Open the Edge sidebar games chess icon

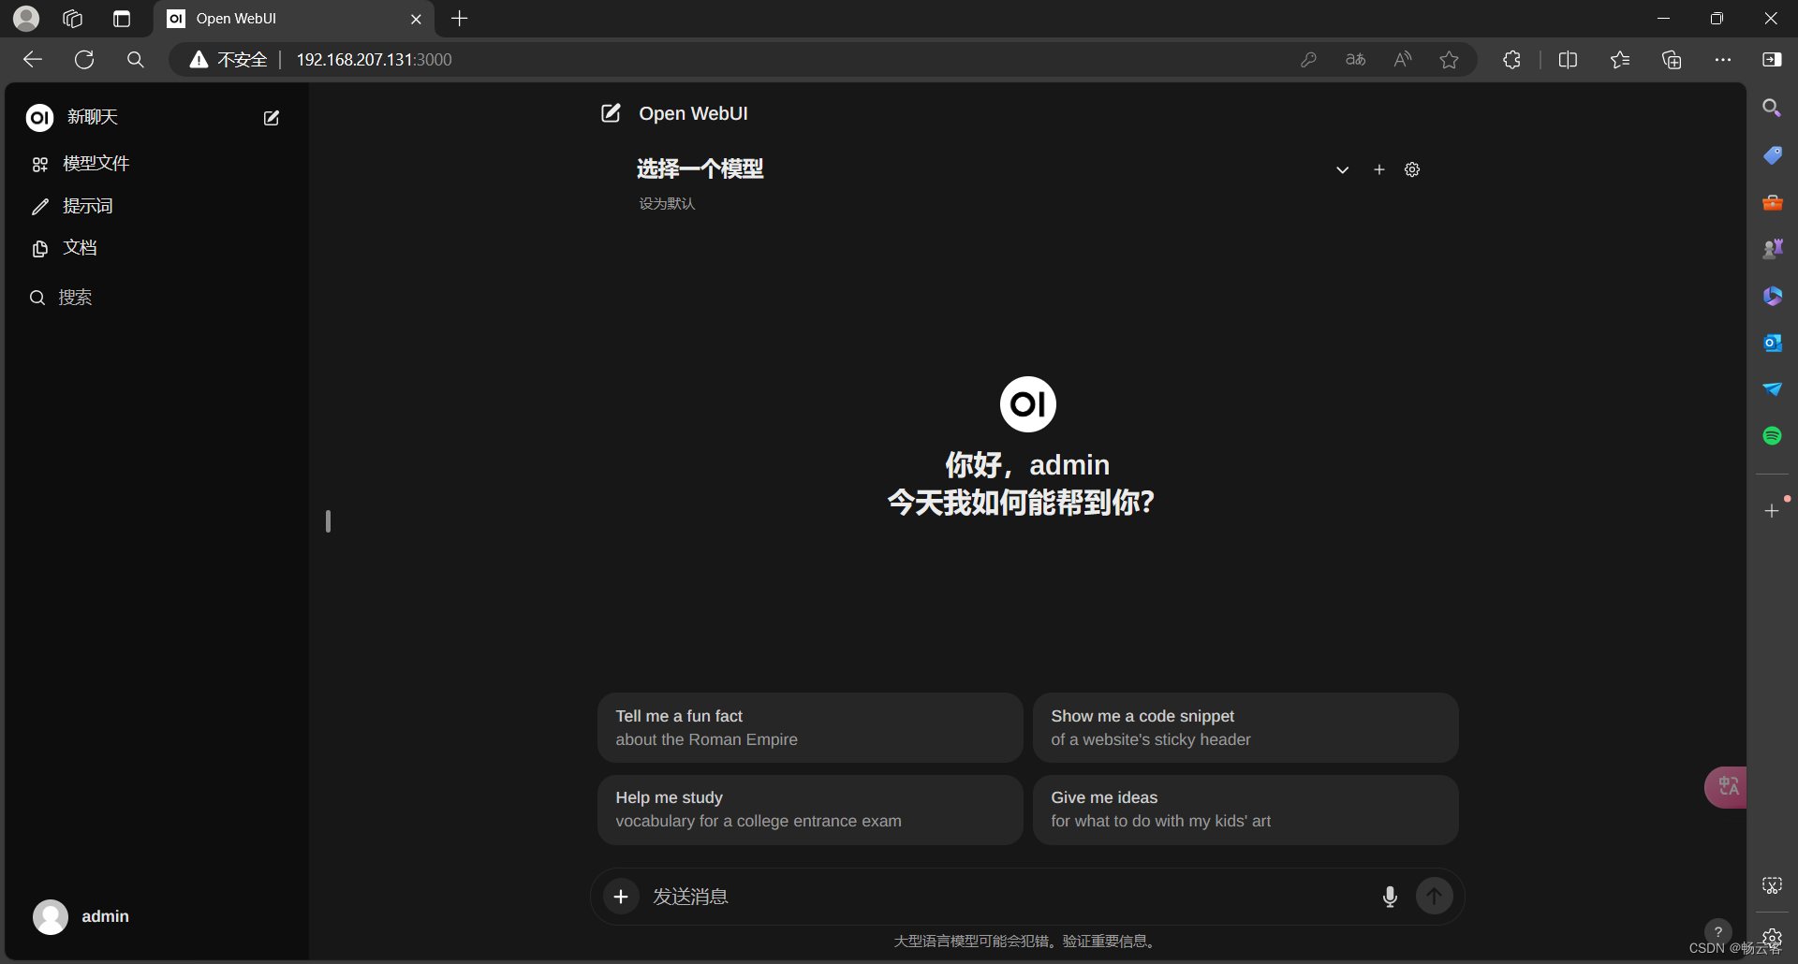click(x=1772, y=249)
